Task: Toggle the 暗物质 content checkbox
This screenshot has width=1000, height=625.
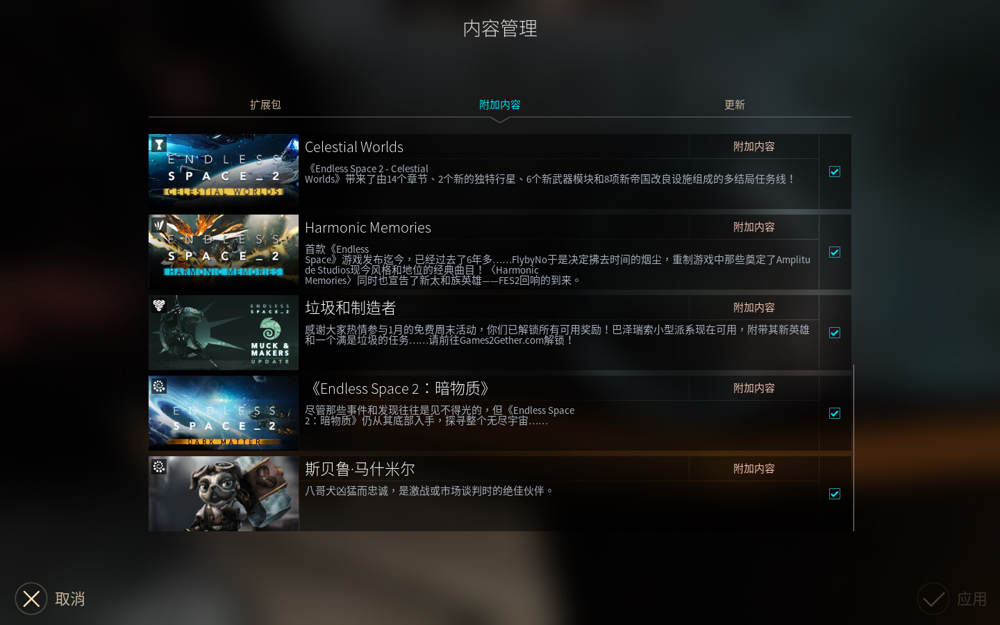Action: pyautogui.click(x=835, y=413)
